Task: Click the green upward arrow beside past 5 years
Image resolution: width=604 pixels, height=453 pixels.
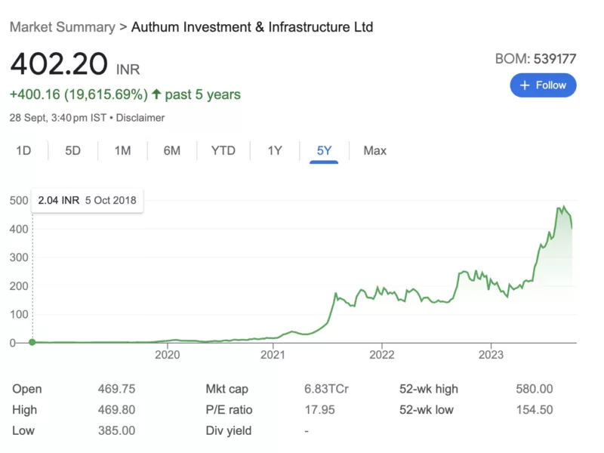Action: pyautogui.click(x=156, y=94)
